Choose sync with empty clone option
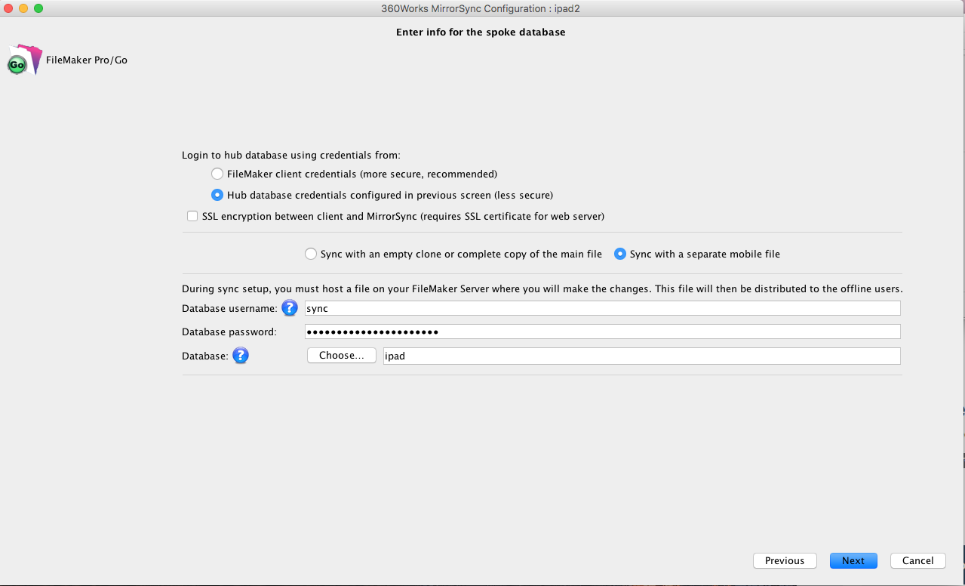Screen dimensions: 965x586 coord(311,254)
